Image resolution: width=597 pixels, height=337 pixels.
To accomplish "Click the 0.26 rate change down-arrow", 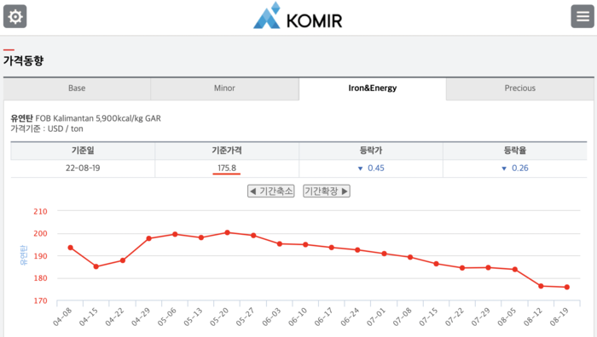I will [504, 168].
